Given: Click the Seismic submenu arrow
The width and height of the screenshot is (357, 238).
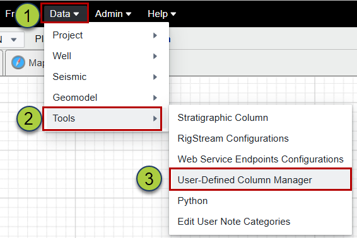Looking at the screenshot, I should 155,77.
